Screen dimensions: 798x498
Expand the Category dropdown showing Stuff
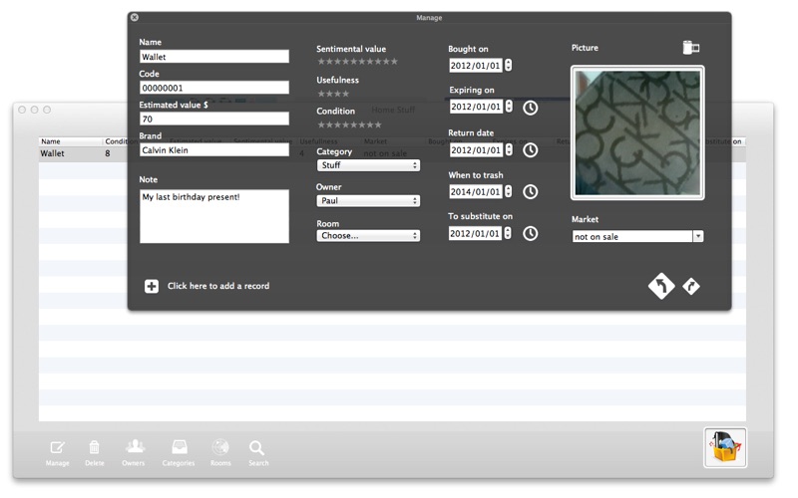click(368, 165)
